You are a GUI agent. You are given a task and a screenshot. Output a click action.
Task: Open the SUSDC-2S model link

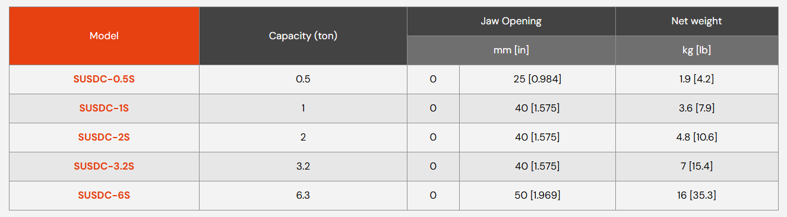tap(104, 138)
